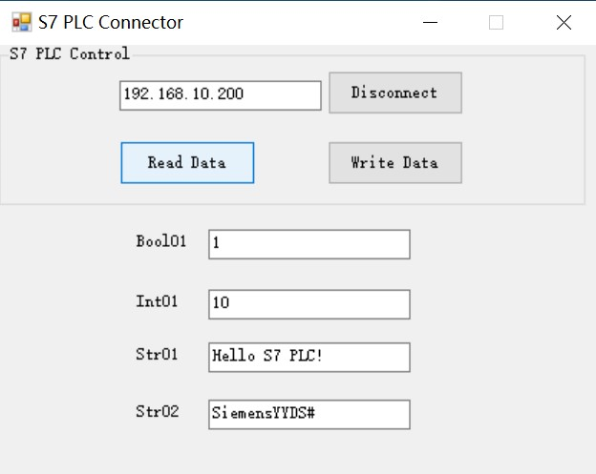Focus the IP address field 192.168.10.200

[220, 95]
